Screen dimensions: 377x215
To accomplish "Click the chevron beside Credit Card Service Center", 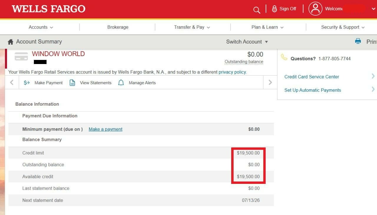I will point(373,76).
